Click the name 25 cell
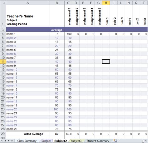The width and height of the screenshot is (148, 143). [27, 129]
